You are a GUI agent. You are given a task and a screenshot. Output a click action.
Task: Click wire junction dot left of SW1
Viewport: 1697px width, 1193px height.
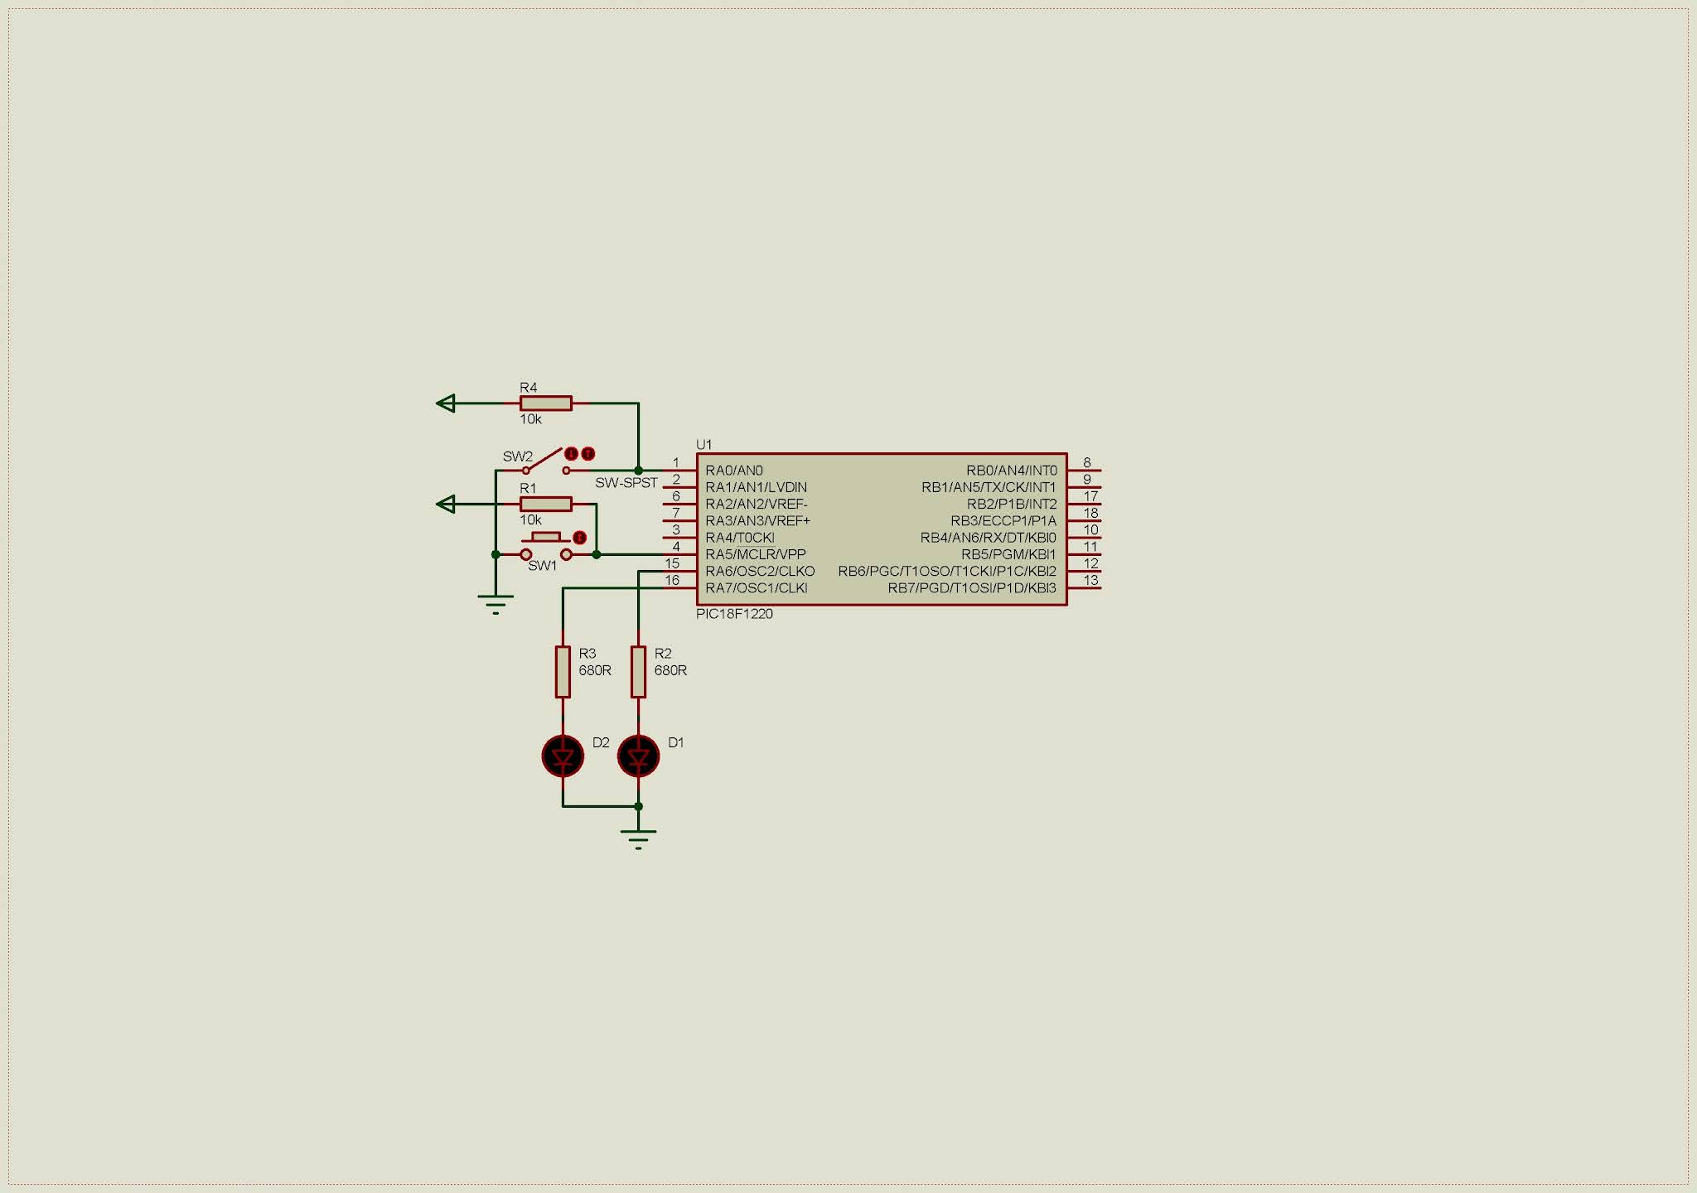(x=496, y=554)
